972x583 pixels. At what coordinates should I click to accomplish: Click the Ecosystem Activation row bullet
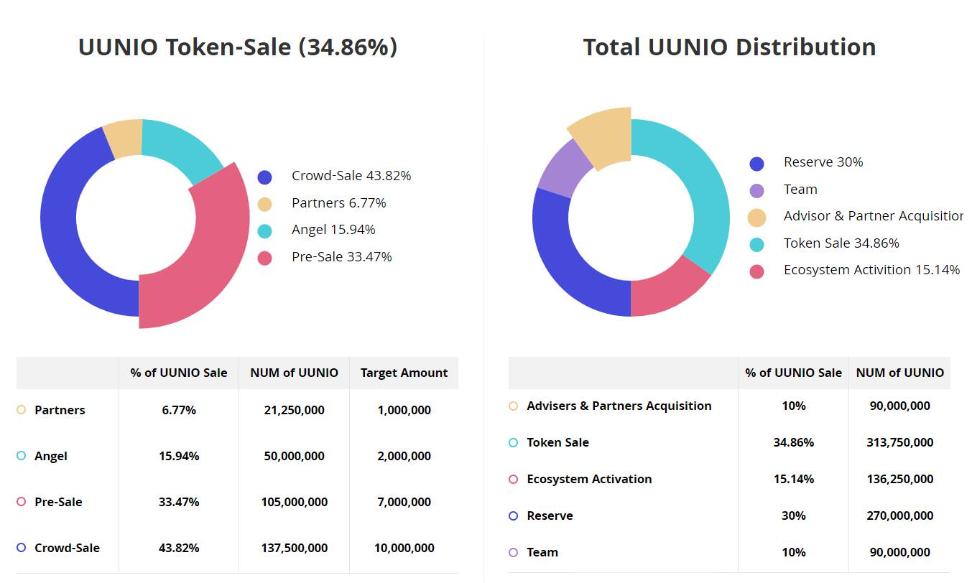point(513,479)
